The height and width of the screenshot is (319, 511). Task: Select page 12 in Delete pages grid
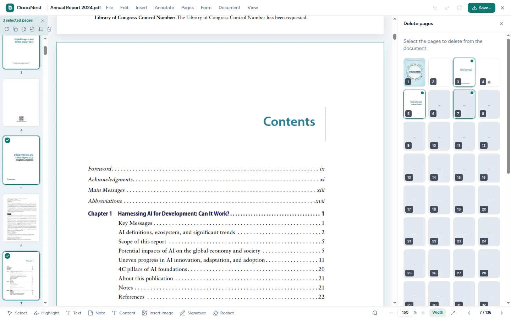point(489,136)
